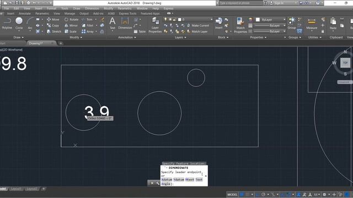Insert a Table

140,32
